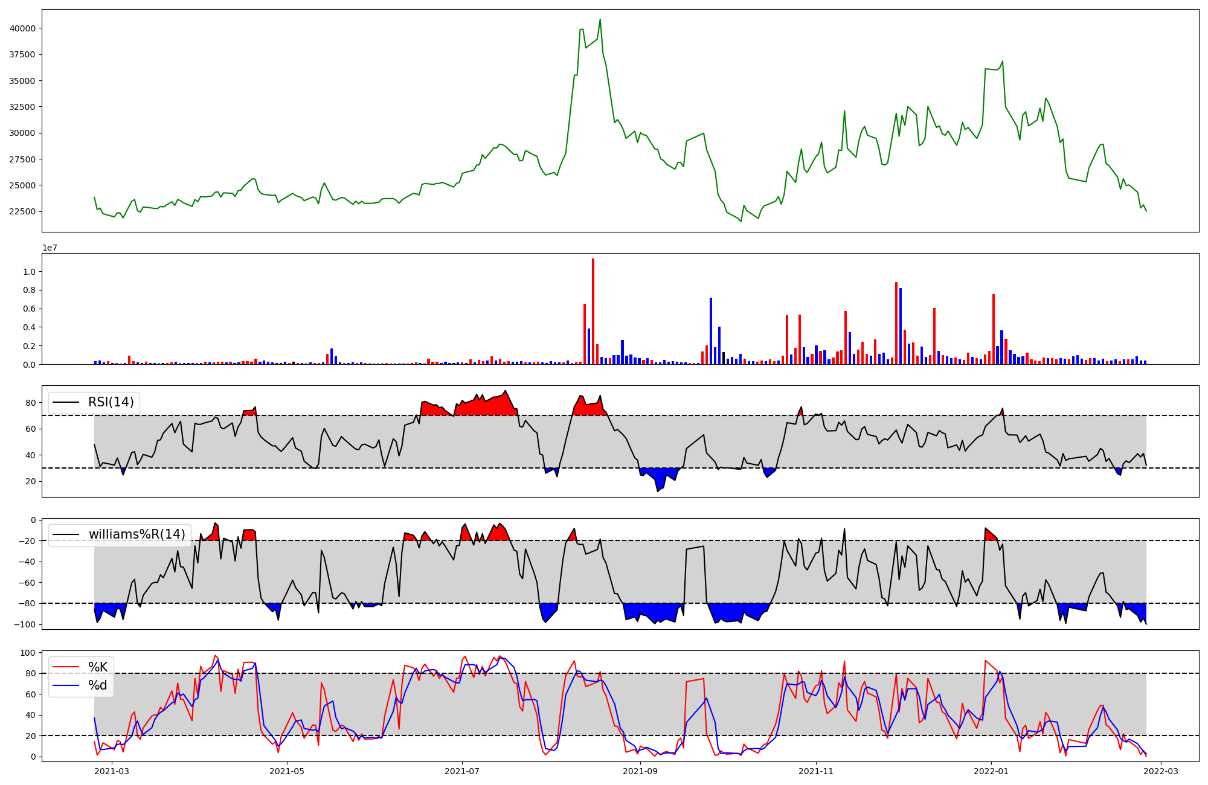Click the 40000 price axis tick label
The height and width of the screenshot is (785, 1208).
point(22,28)
